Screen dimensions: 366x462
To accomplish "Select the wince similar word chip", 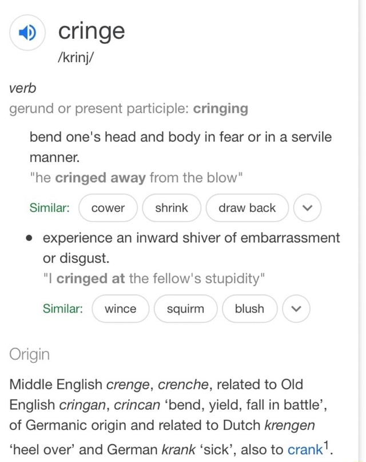I will 120,309.
